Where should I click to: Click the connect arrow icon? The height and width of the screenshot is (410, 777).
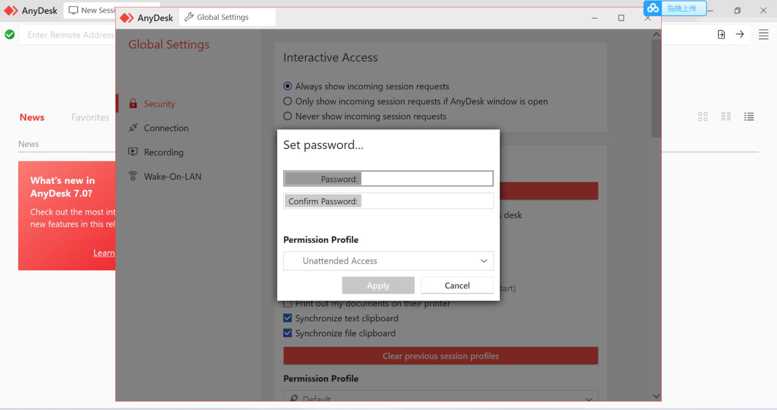tap(740, 34)
